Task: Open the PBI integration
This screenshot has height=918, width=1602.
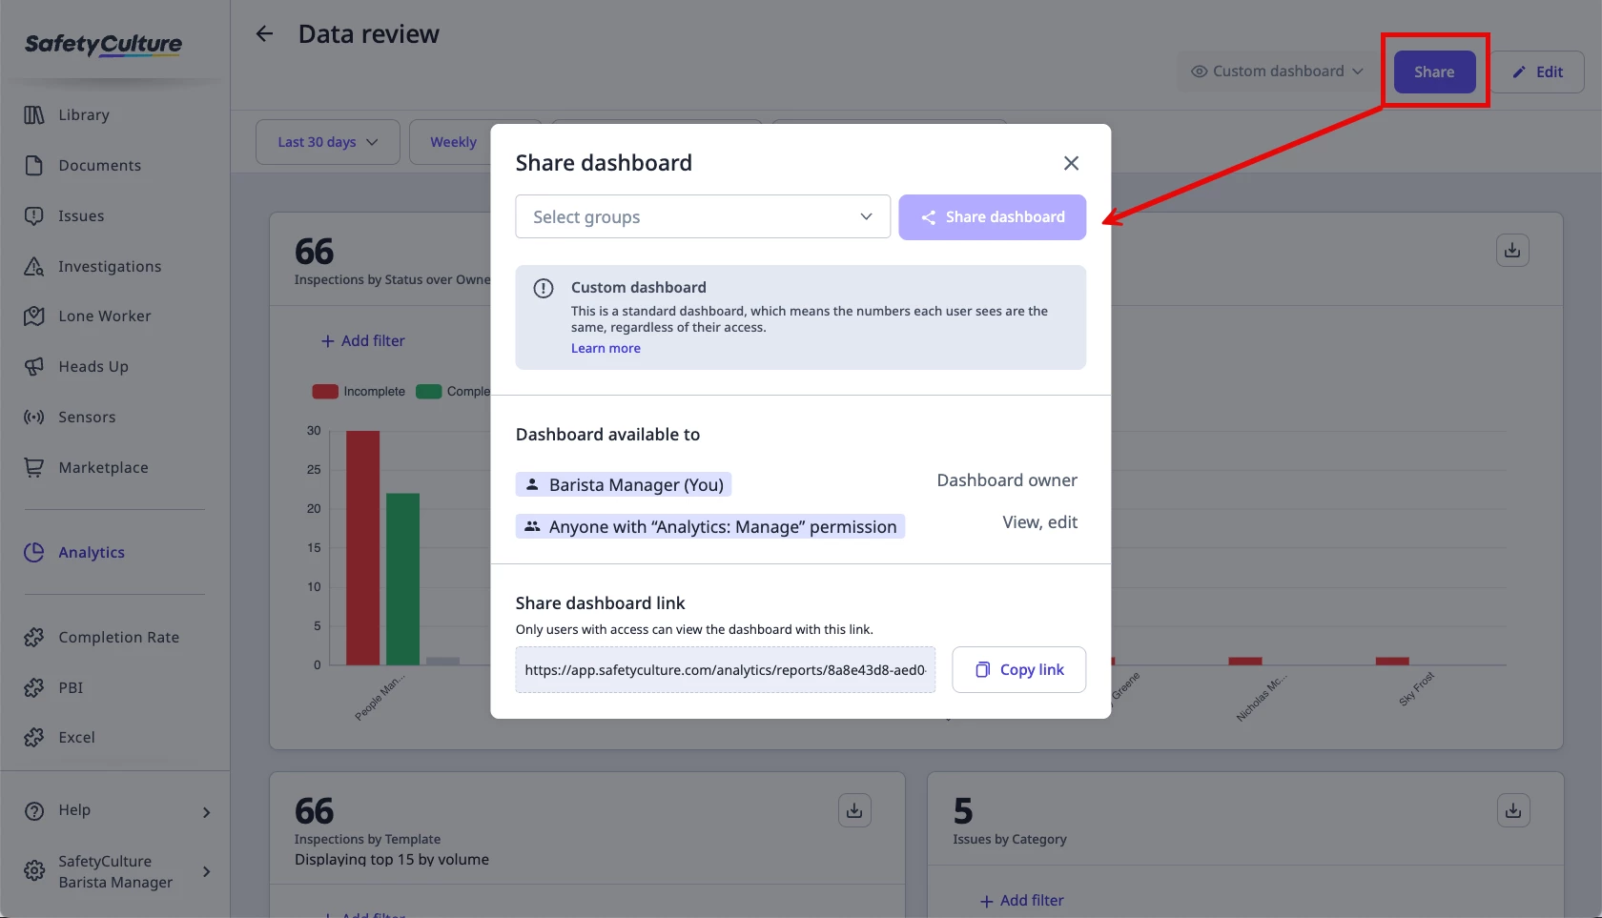Action: pyautogui.click(x=71, y=687)
